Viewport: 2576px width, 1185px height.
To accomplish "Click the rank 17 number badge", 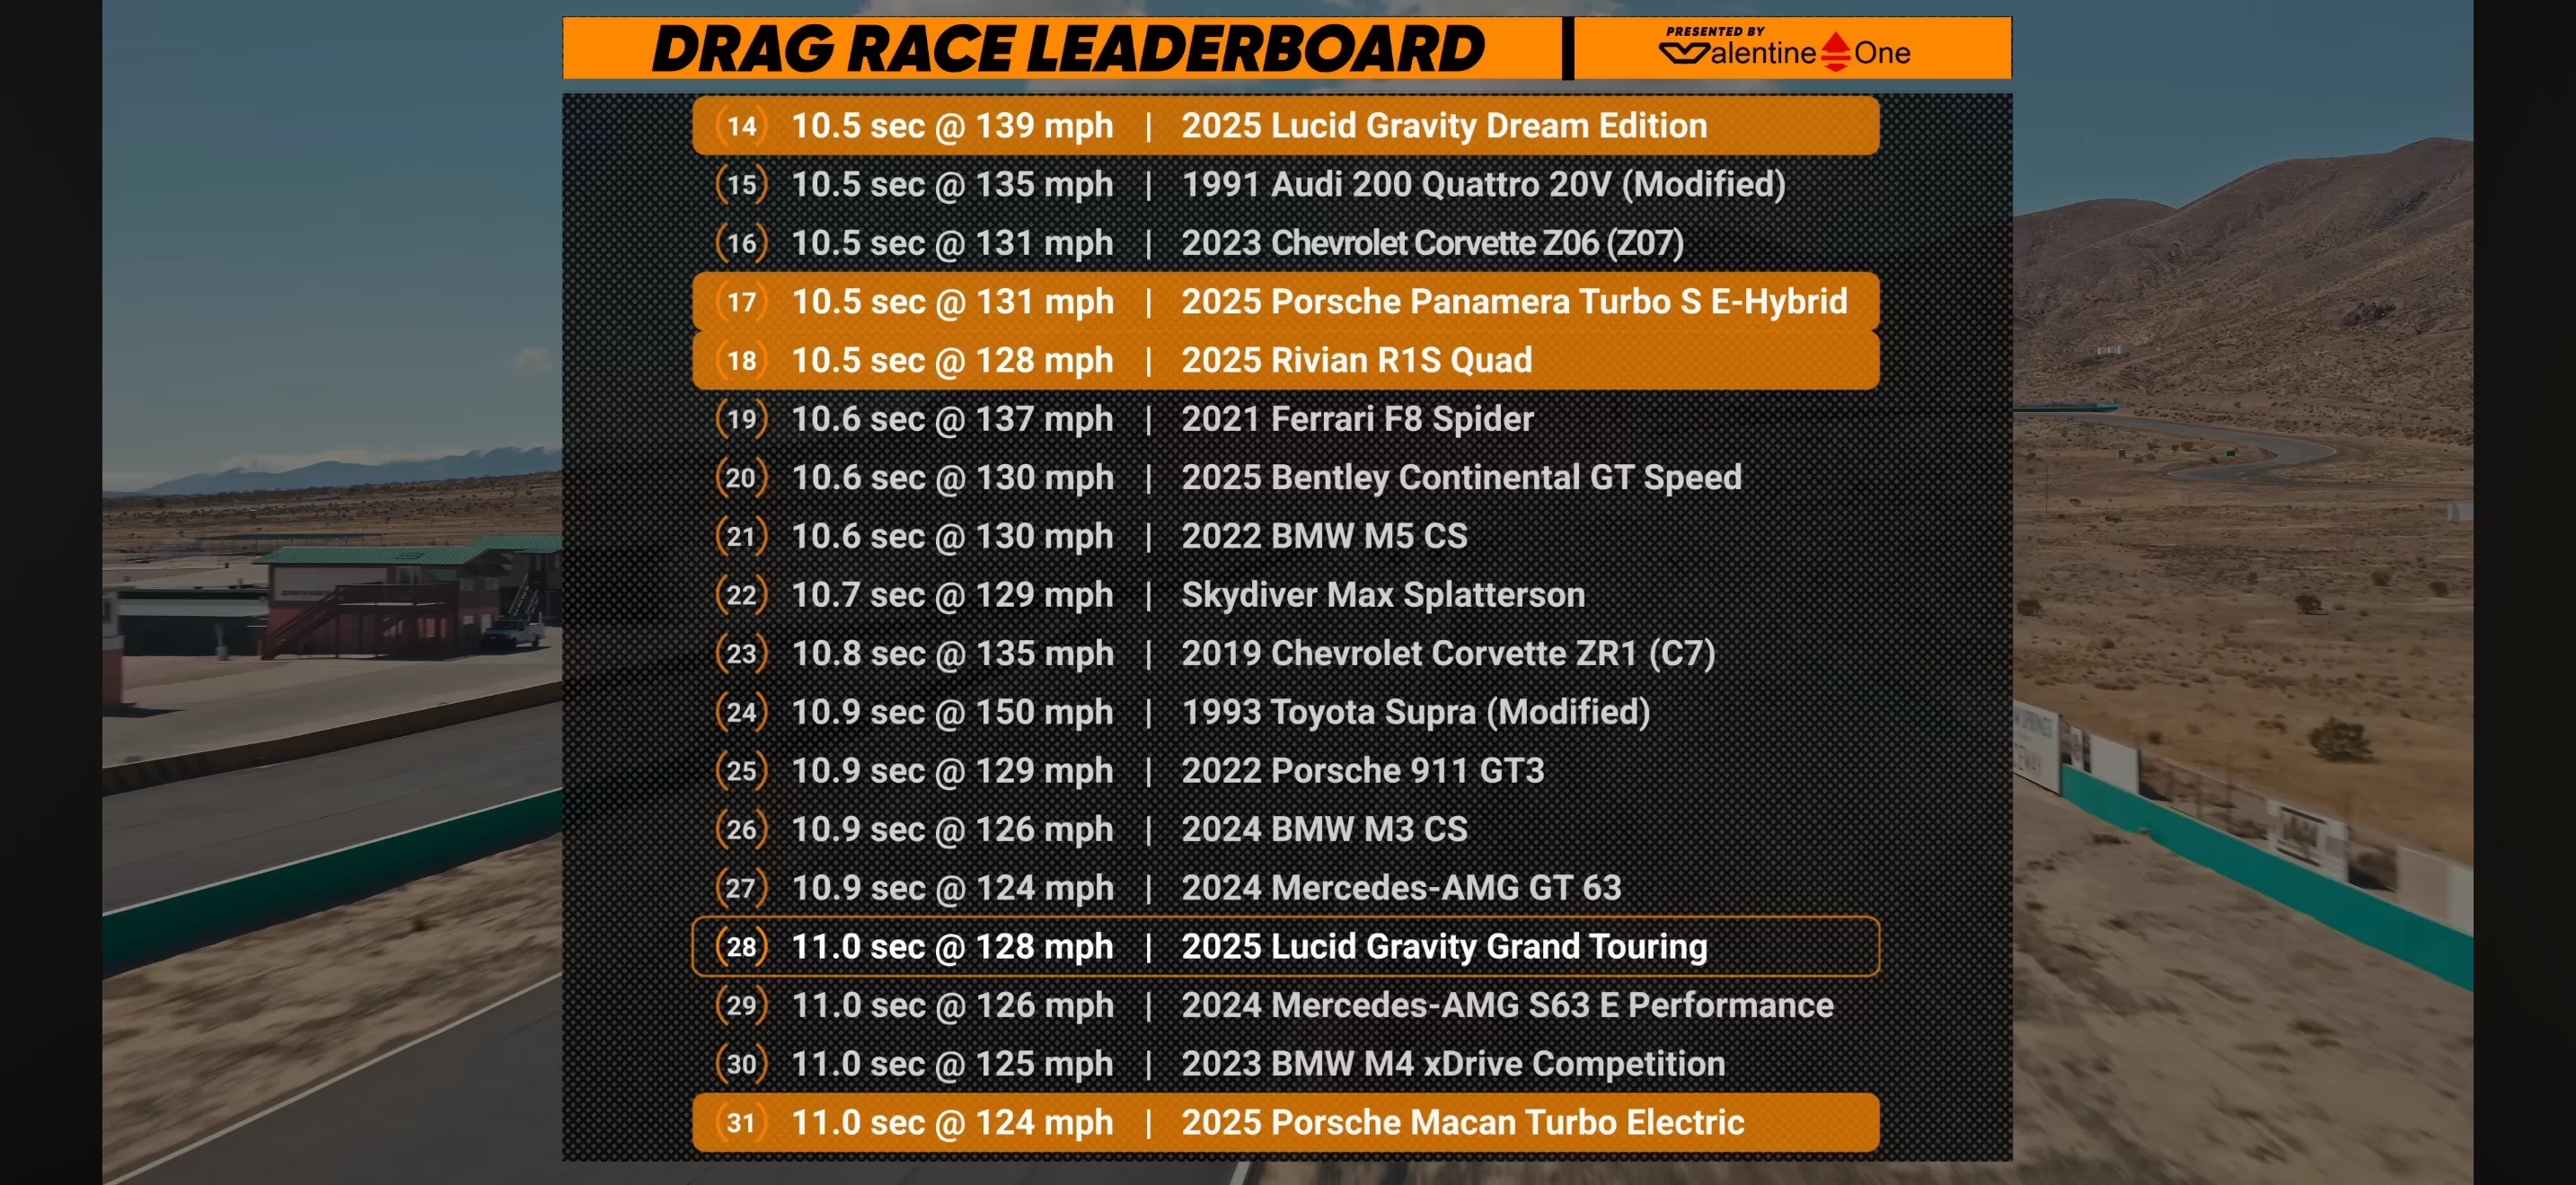I will [742, 302].
